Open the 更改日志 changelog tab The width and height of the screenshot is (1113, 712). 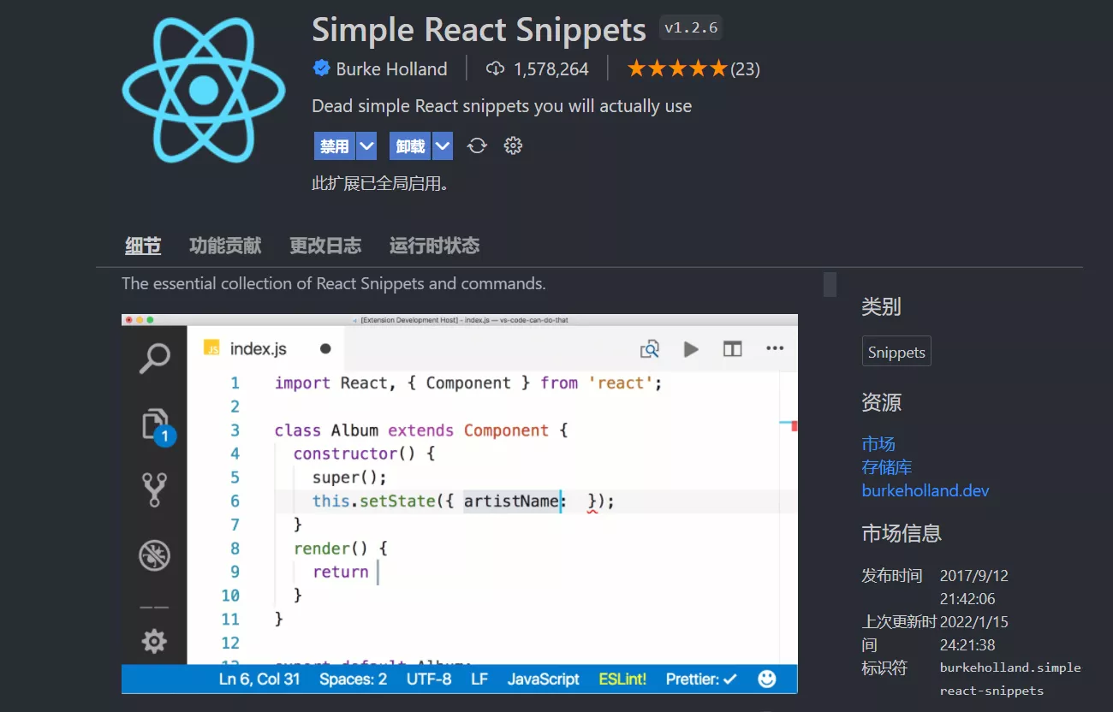[x=325, y=246]
